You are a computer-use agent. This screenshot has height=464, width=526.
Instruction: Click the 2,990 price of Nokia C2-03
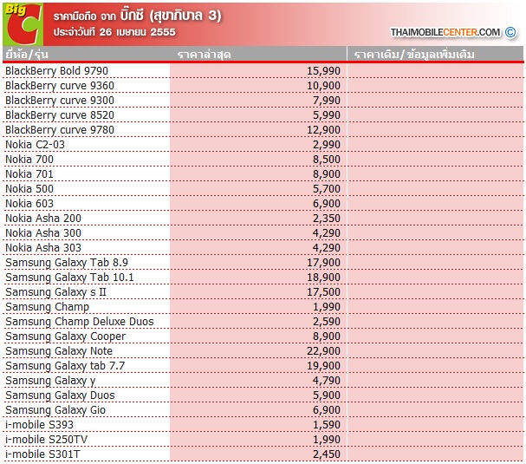tap(327, 145)
